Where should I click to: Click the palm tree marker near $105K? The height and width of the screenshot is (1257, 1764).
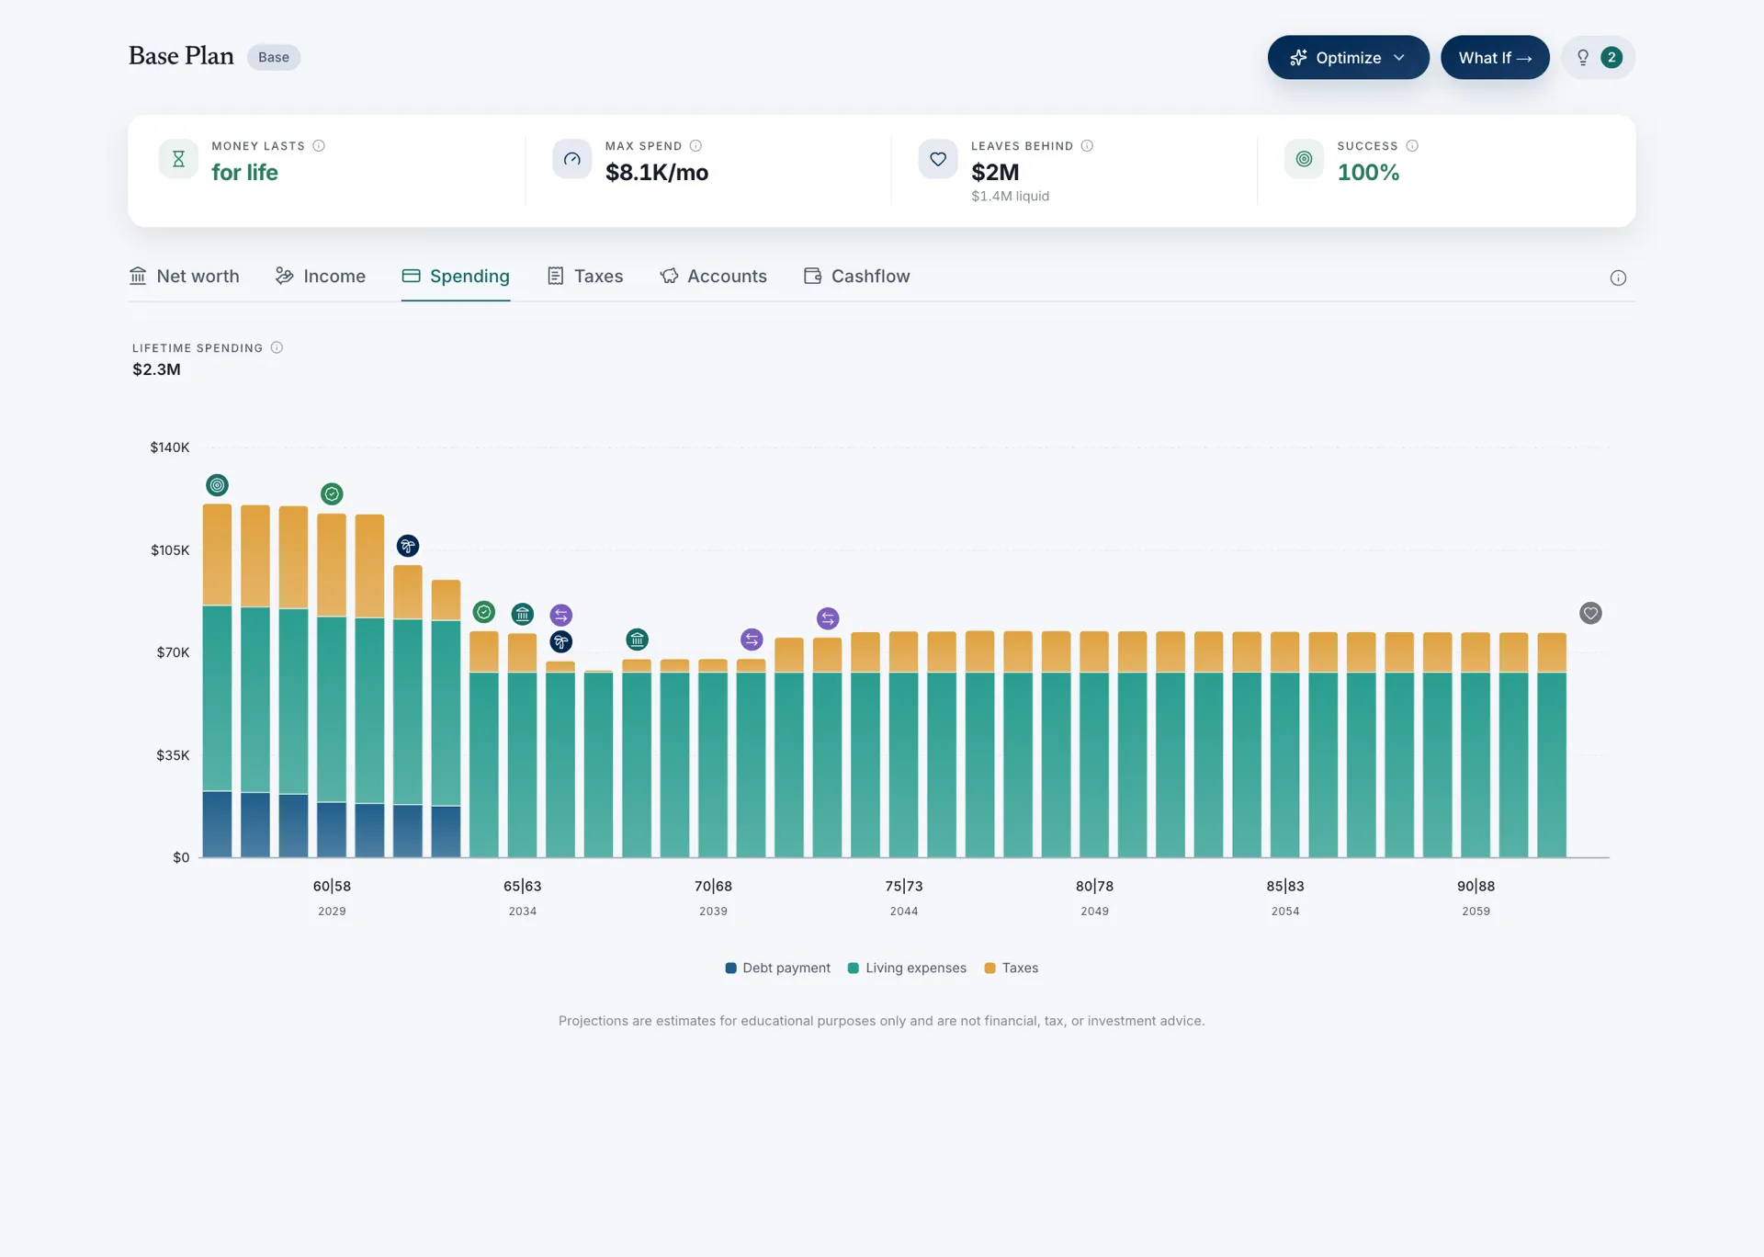408,546
